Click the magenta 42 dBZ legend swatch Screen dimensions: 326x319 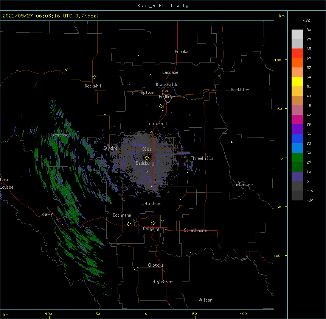(x=297, y=119)
